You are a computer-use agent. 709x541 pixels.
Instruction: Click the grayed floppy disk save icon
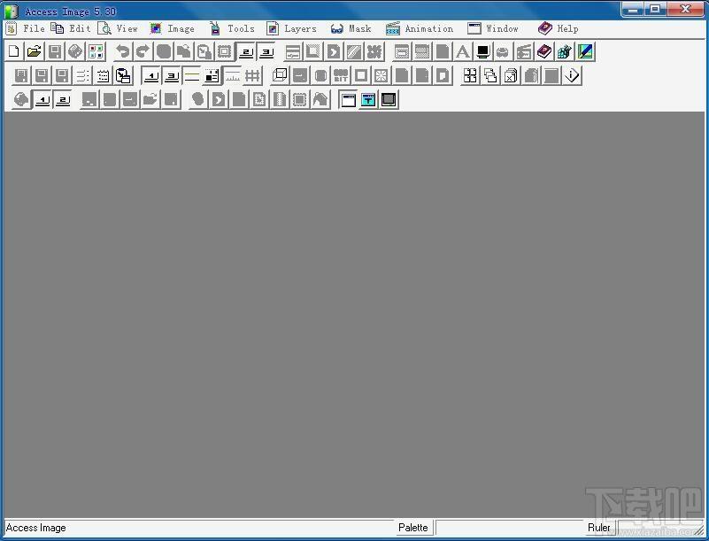[55, 51]
